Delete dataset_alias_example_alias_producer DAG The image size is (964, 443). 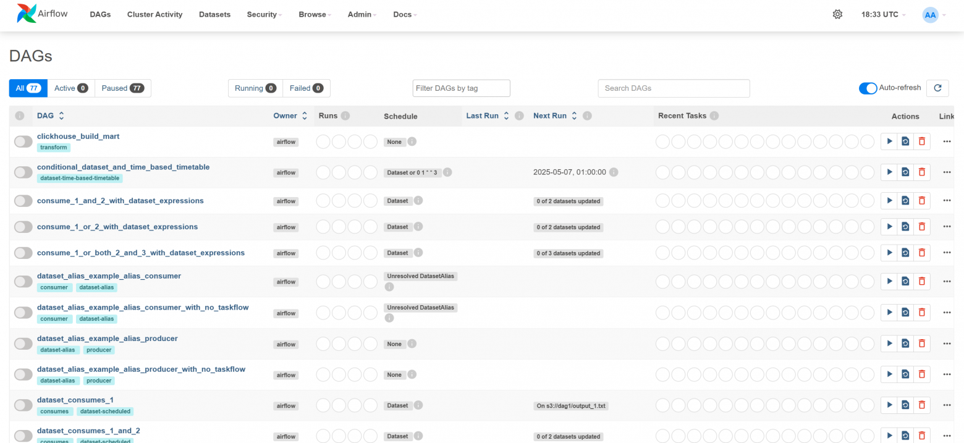(921, 344)
